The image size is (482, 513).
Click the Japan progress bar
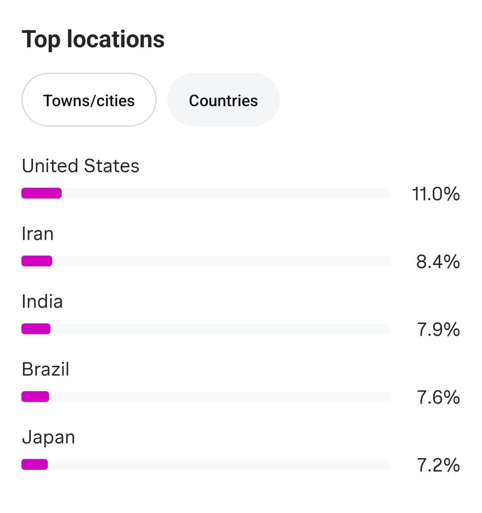(205, 464)
